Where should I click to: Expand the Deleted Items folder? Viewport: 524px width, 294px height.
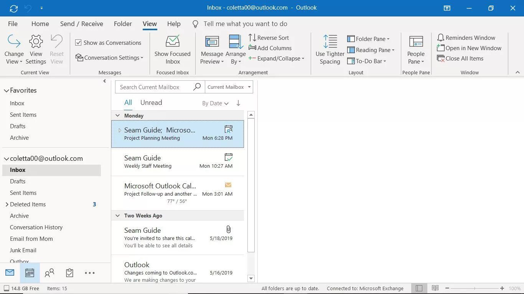pos(7,204)
